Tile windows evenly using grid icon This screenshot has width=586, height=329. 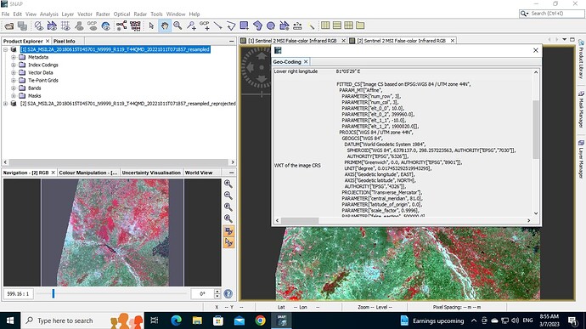(349, 25)
